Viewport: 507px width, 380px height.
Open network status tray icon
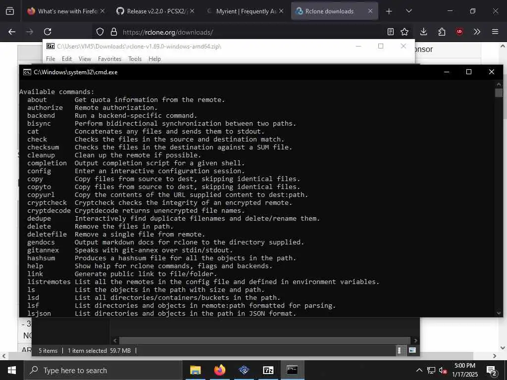431,370
